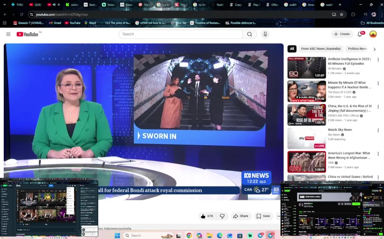This screenshot has width=384, height=239.
Task: Open Microsoft Edge from the taskbar
Action: [219, 236]
